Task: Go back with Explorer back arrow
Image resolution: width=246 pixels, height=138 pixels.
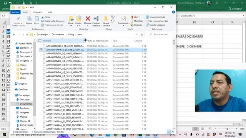Action: (14, 34)
